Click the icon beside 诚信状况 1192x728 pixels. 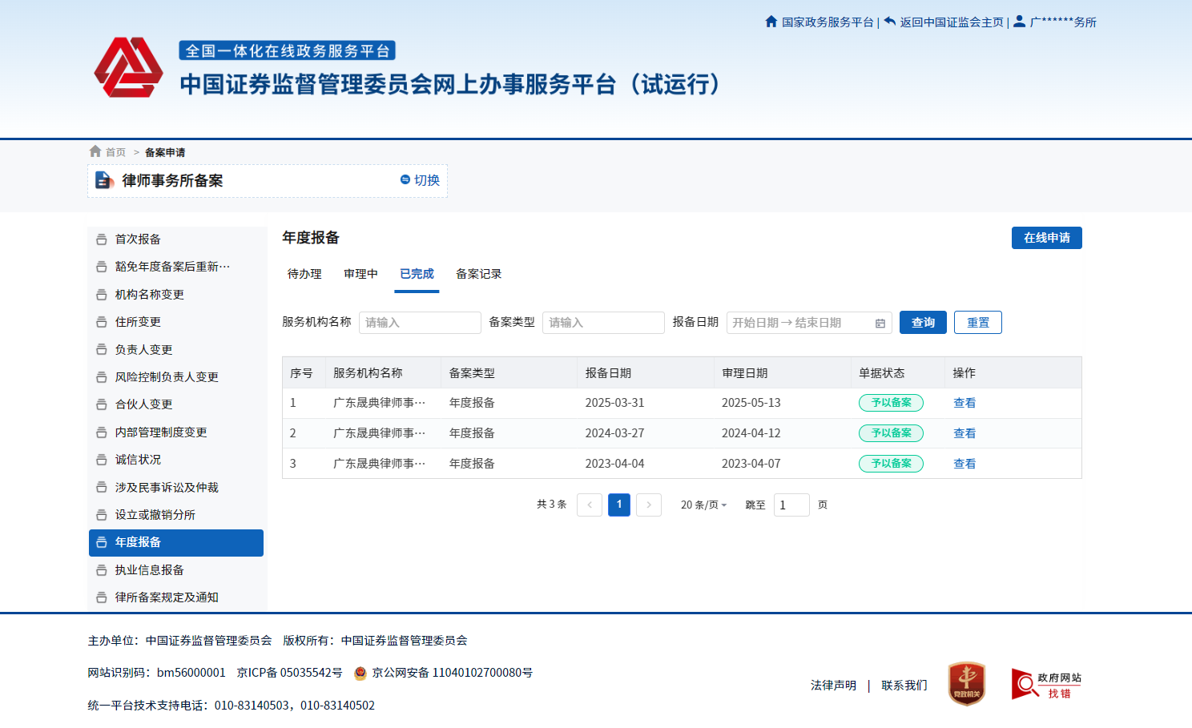click(102, 460)
